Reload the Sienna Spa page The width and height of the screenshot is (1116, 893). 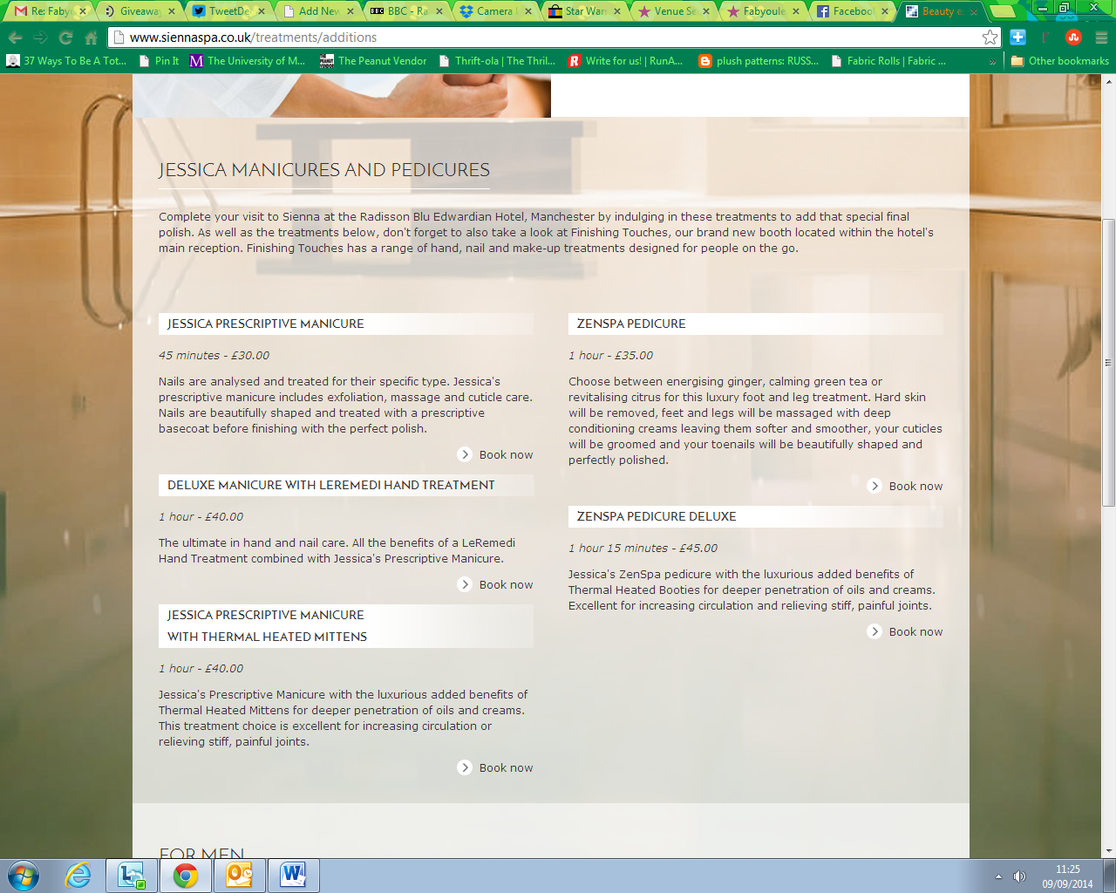click(x=65, y=37)
